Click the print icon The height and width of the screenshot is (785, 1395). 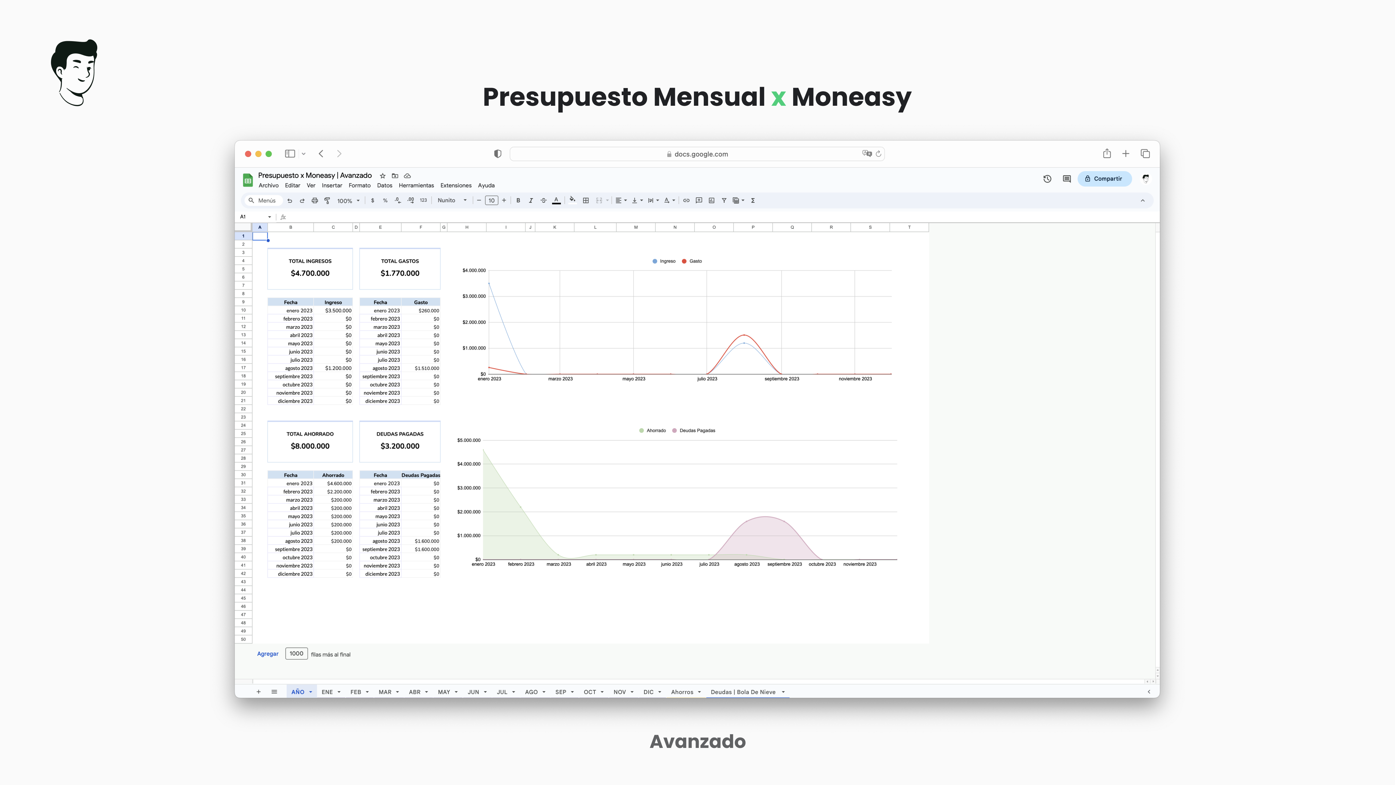[x=315, y=200]
